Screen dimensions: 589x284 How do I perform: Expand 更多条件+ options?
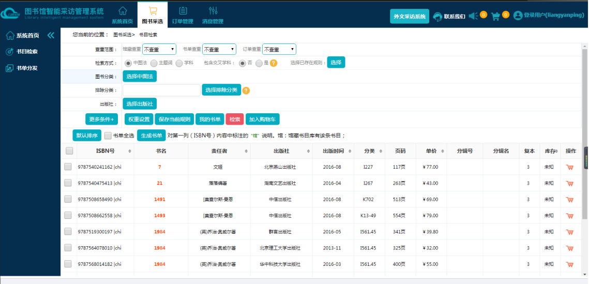pyautogui.click(x=101, y=119)
